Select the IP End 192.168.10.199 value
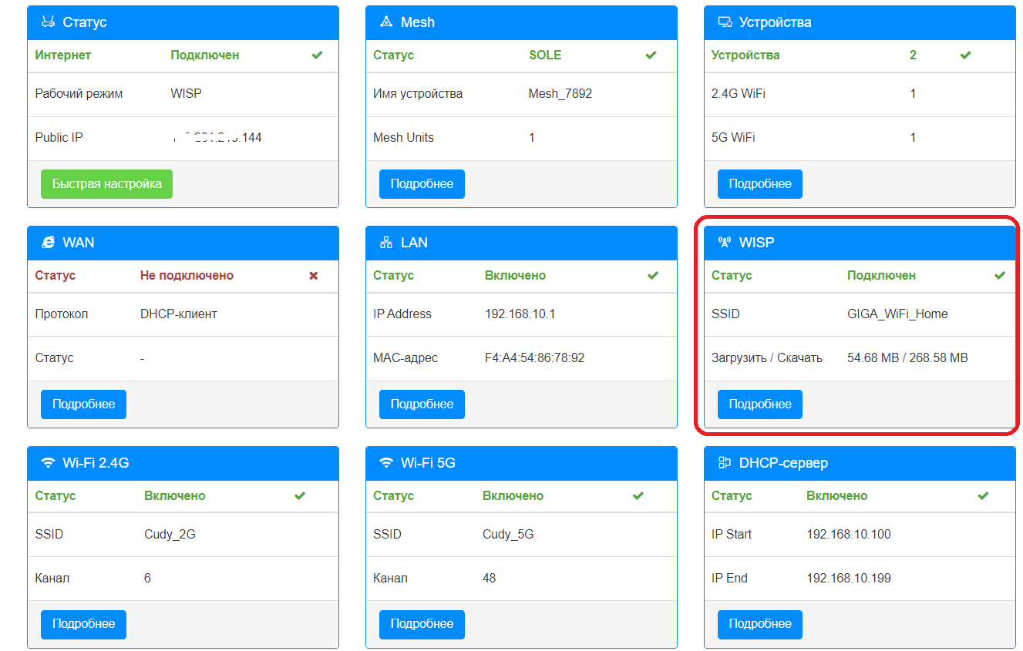This screenshot has height=651, width=1023. (x=849, y=579)
